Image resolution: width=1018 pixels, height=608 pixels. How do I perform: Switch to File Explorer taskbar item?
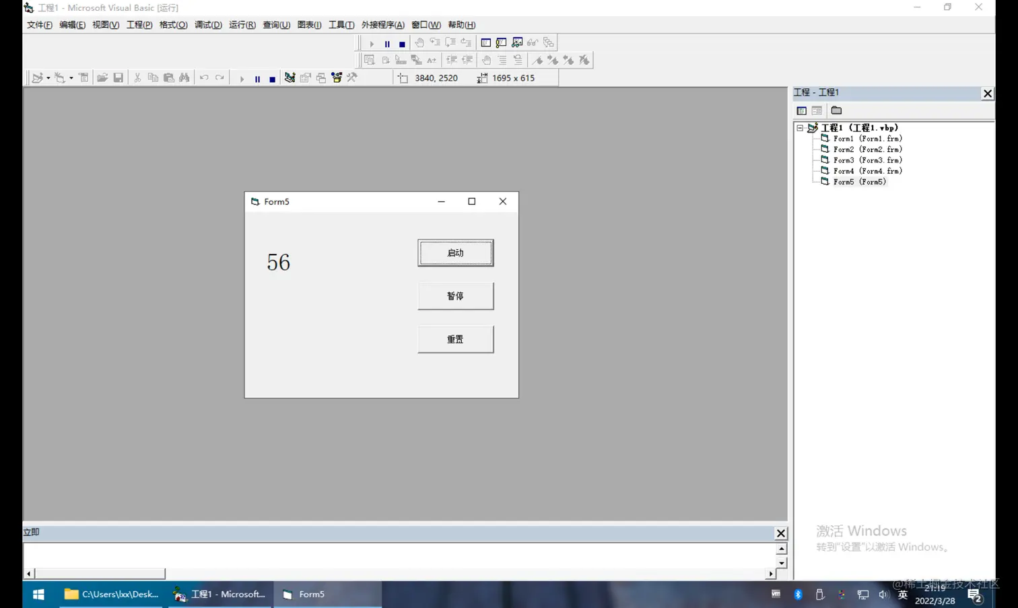[111, 595]
